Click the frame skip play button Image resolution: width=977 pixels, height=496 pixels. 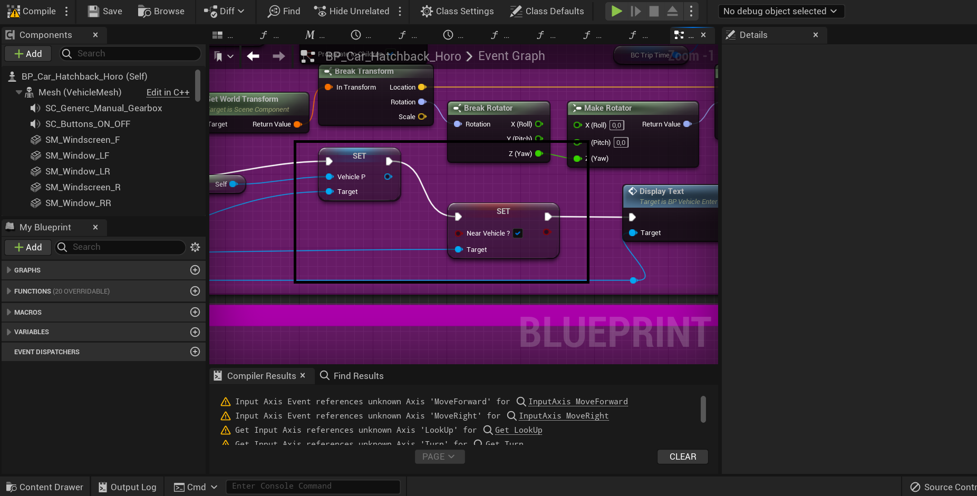pyautogui.click(x=636, y=11)
